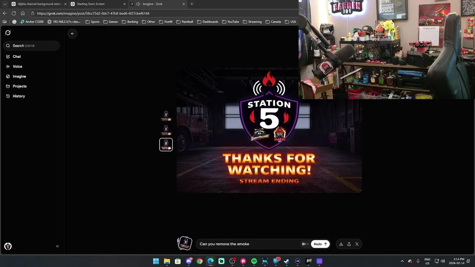This screenshot has height=267, width=475.
Task: Open the user profile avatar at sidebar bottom
Action: coord(8,246)
